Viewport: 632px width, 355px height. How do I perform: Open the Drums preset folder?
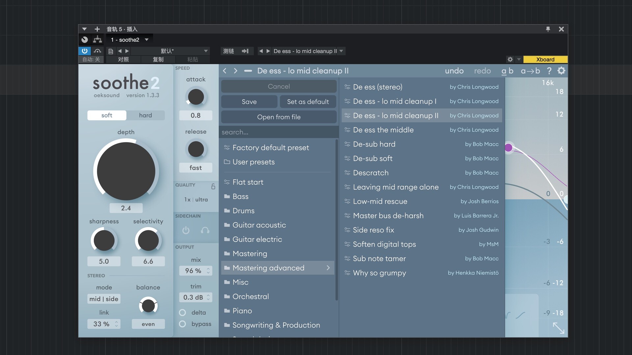click(243, 211)
